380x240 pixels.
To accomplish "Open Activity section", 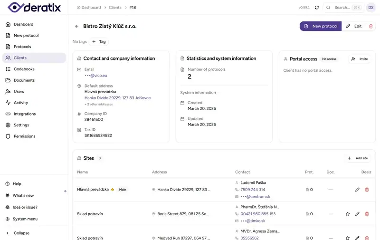I will coord(34,103).
